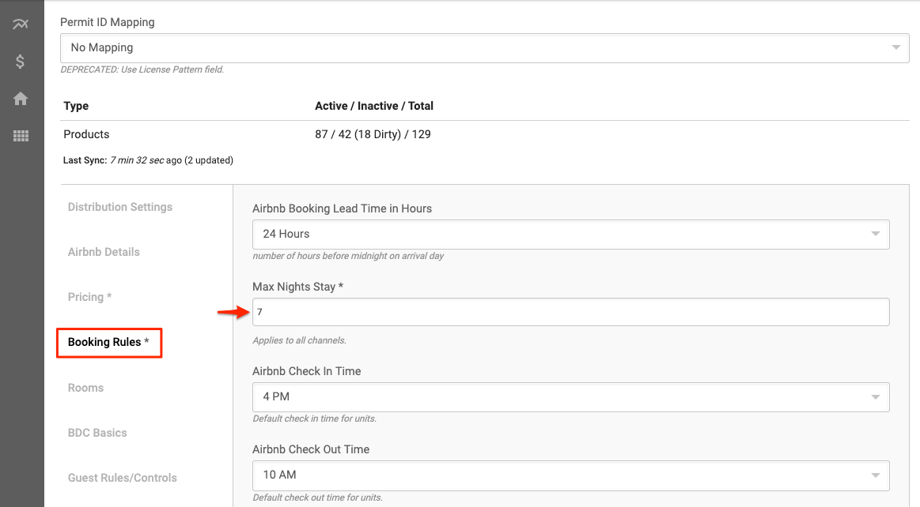The image size is (920, 507).
Task: Click the Type column header
Action: [x=76, y=106]
